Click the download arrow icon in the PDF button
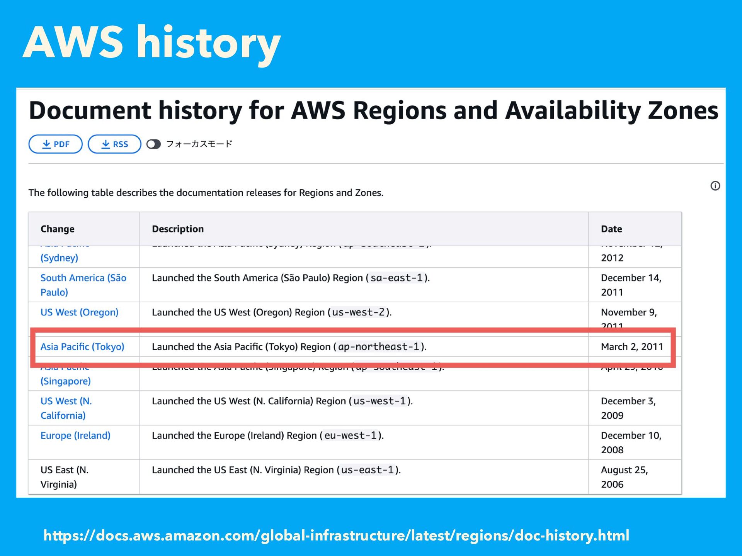The height and width of the screenshot is (556, 742). [x=46, y=144]
